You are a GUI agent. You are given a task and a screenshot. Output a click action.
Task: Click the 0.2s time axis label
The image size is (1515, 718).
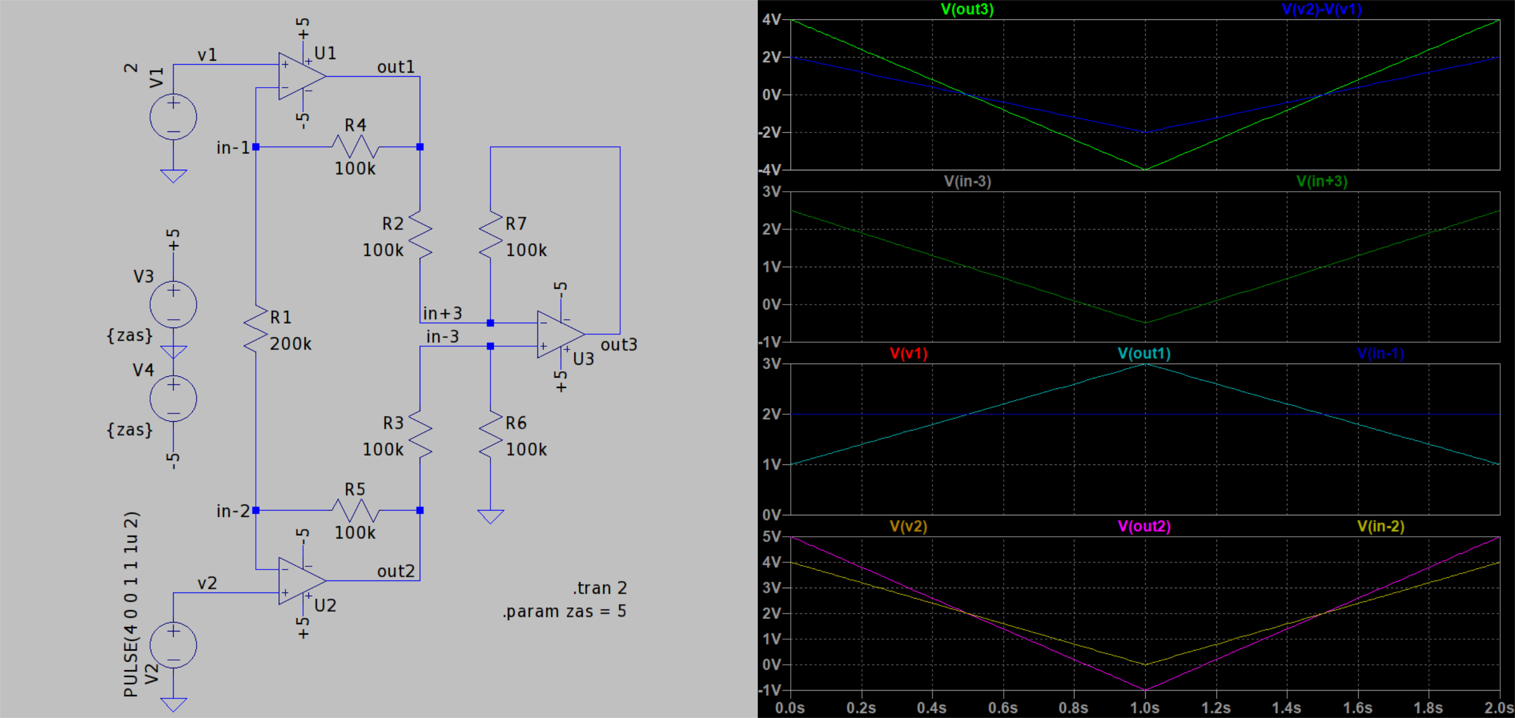tap(861, 708)
